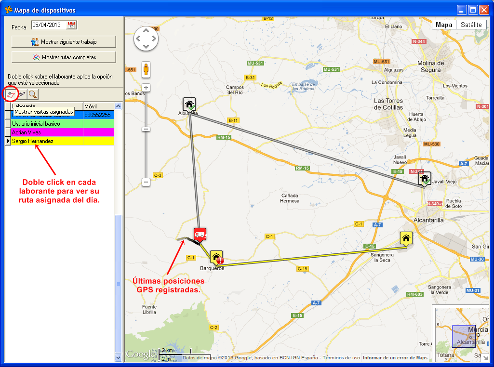Select the middle toolbar icon beside the magnifier
The image size is (494, 367).
(22, 94)
